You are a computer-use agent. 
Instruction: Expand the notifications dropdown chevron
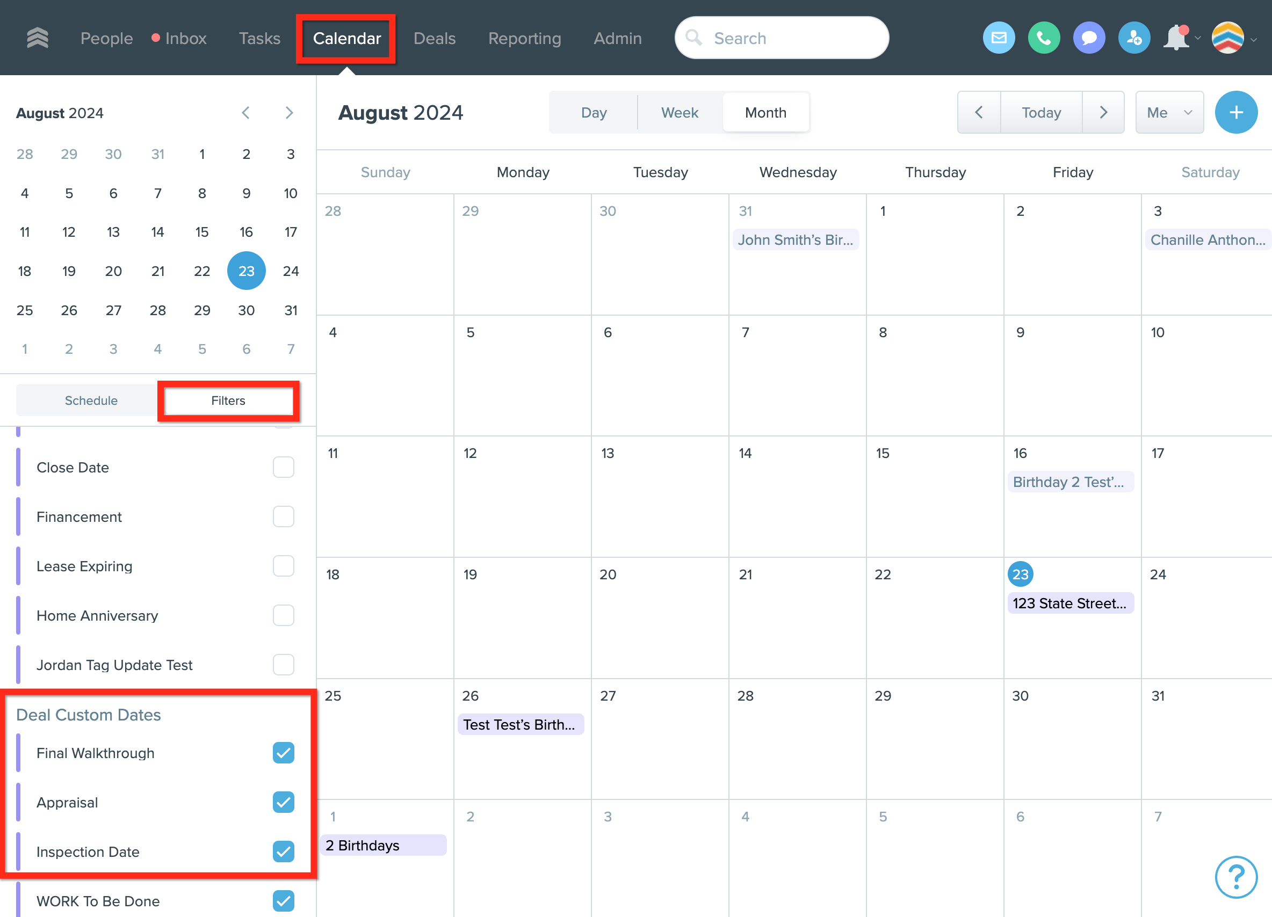pyautogui.click(x=1198, y=39)
